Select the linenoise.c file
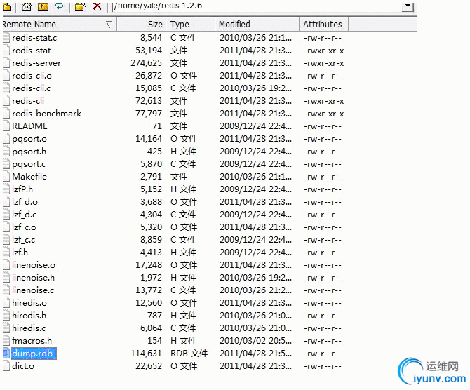 pyautogui.click(x=33, y=290)
